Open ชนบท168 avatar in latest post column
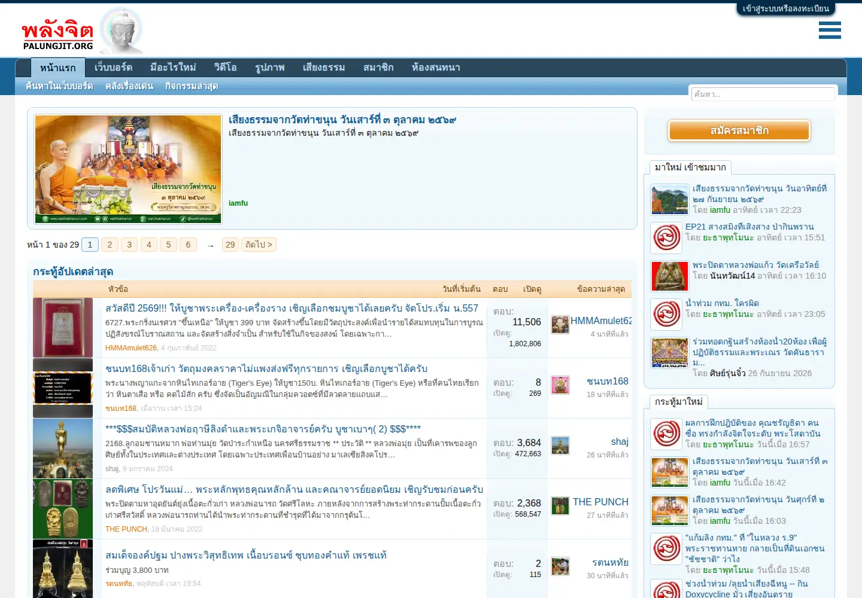This screenshot has width=862, height=598. coord(560,385)
